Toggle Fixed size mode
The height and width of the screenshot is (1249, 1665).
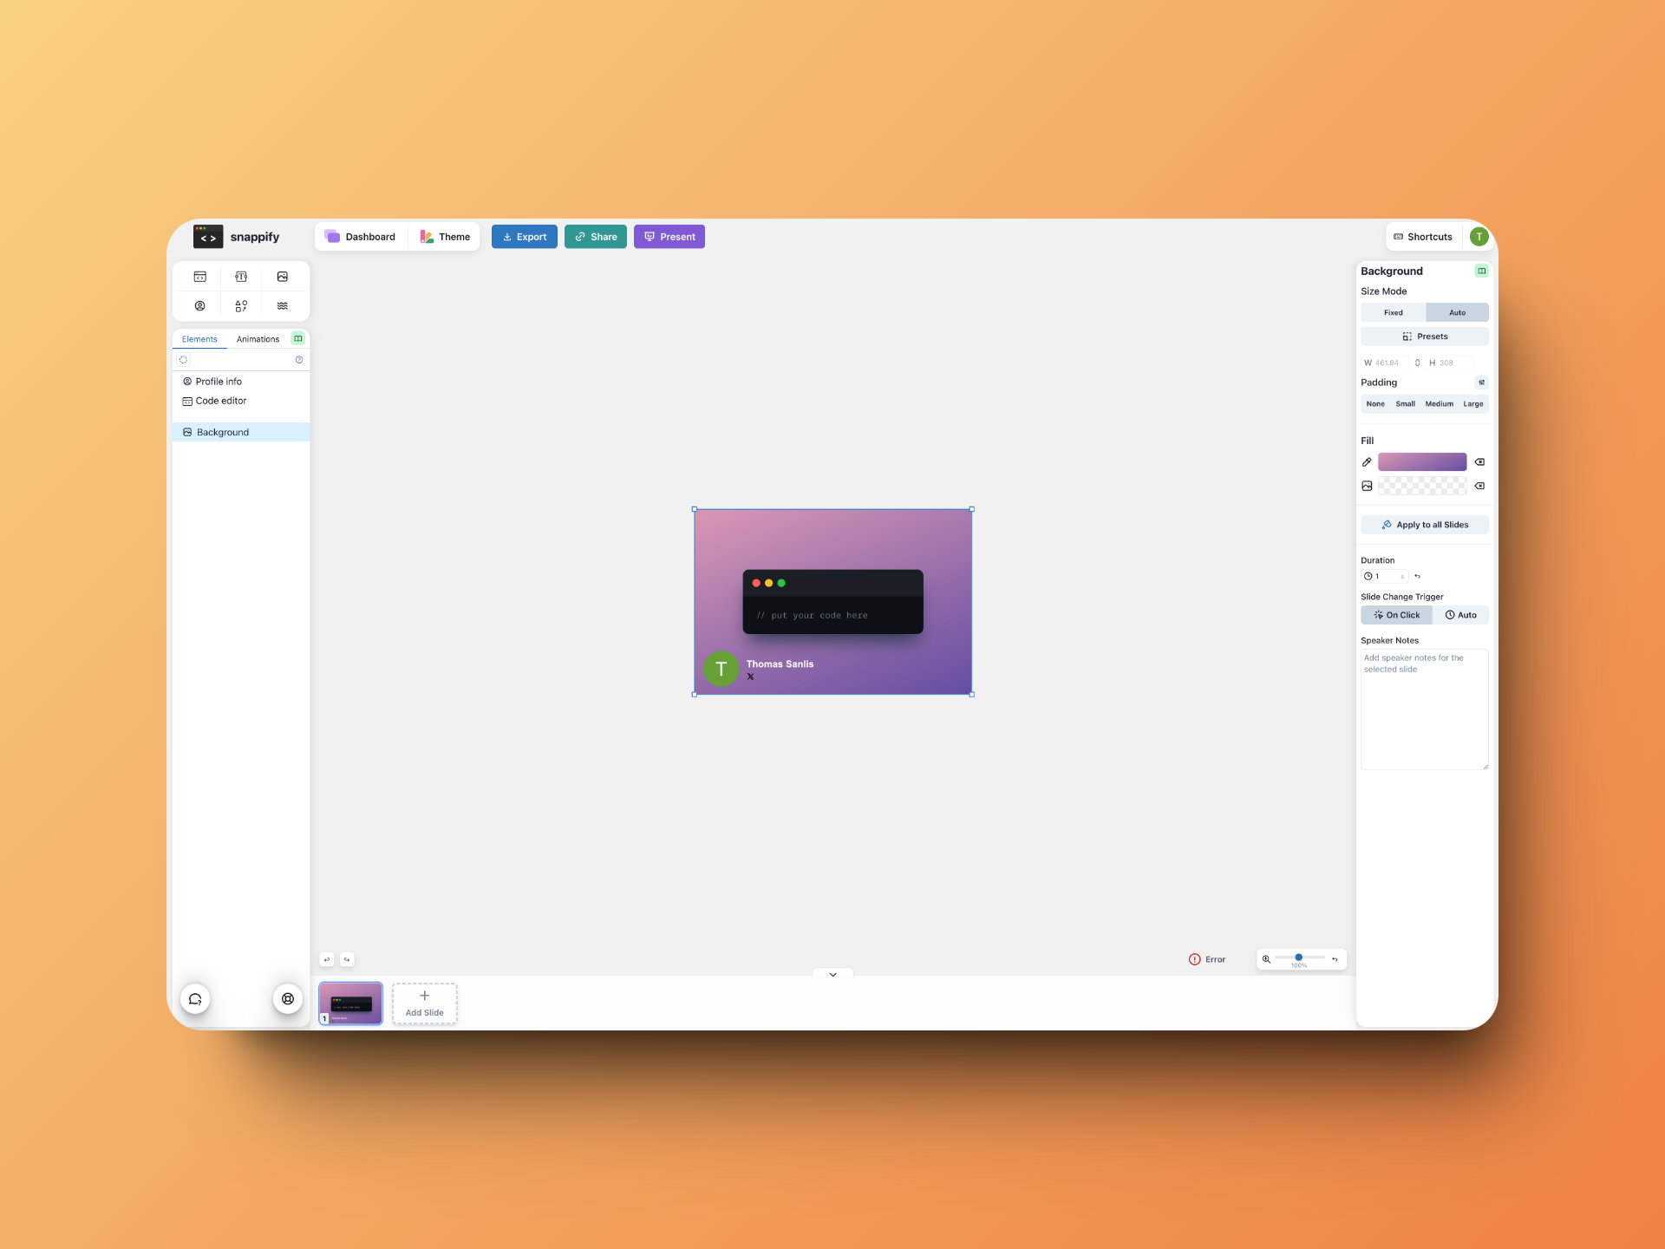pyautogui.click(x=1394, y=312)
